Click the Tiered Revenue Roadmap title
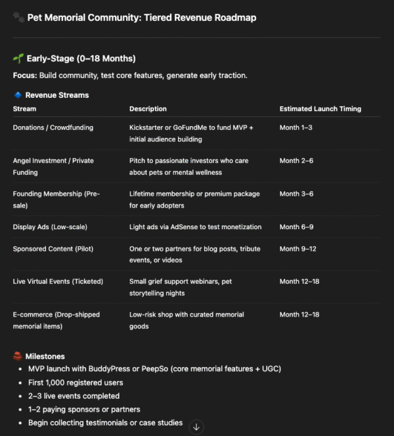The image size is (394, 436). (142, 18)
